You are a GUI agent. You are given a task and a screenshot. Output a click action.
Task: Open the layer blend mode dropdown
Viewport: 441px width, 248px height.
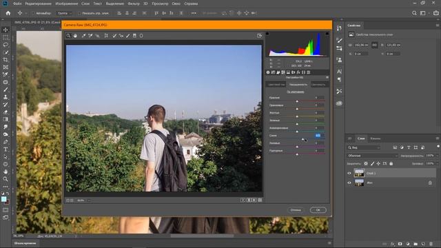(x=372, y=156)
